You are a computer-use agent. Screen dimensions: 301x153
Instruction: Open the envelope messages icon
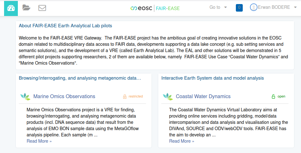coord(42,8)
